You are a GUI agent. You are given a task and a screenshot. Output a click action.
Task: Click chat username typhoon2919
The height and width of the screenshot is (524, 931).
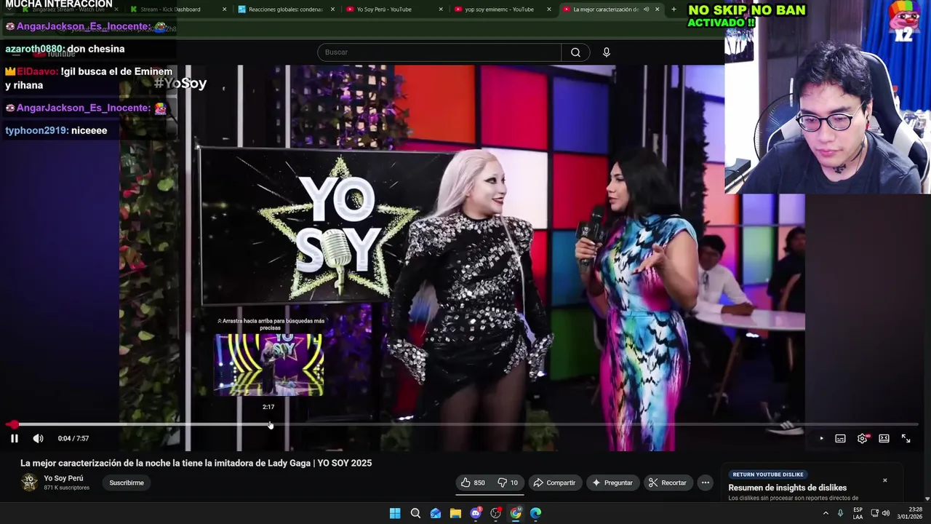(36, 130)
